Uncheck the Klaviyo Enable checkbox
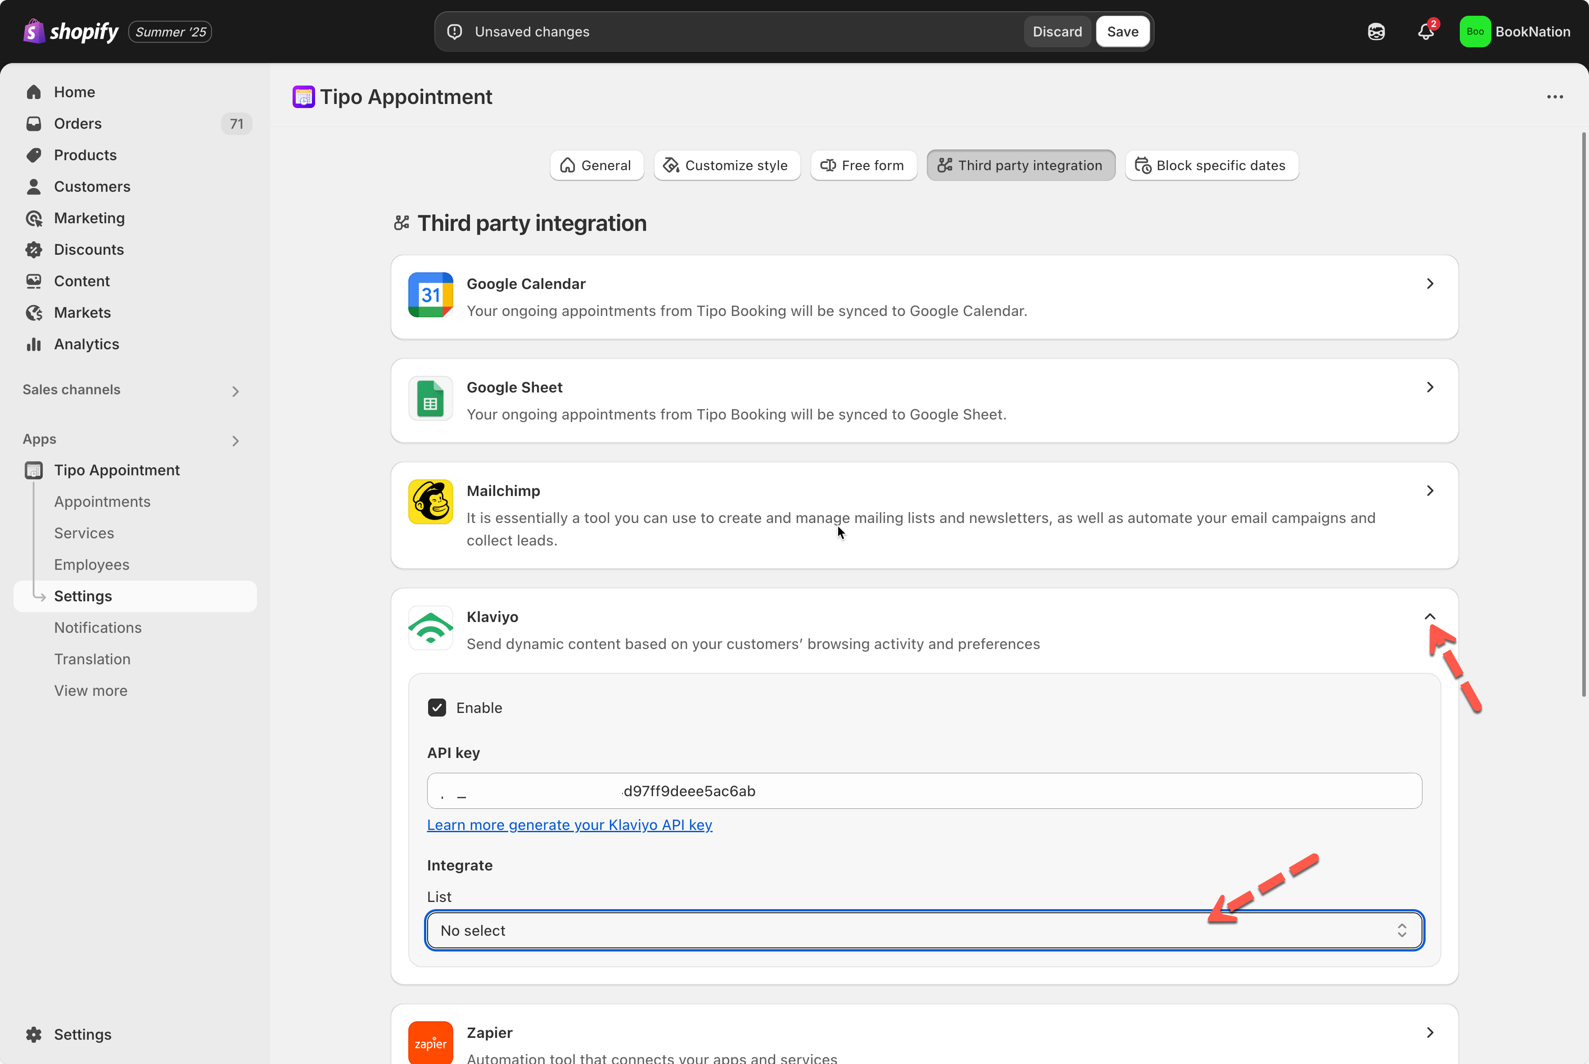The height and width of the screenshot is (1064, 1589). [437, 708]
